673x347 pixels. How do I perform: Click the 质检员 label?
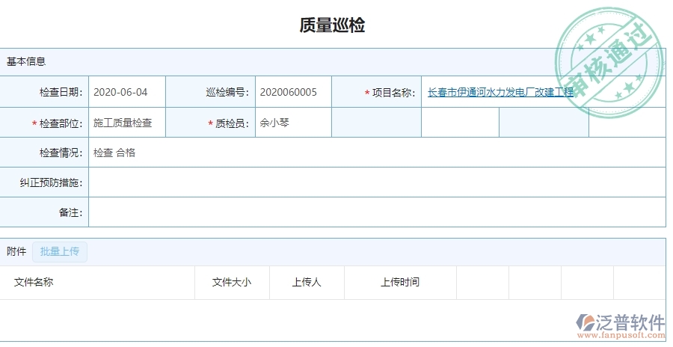click(232, 123)
